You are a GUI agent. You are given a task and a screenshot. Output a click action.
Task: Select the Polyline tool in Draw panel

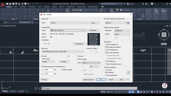(8, 12)
